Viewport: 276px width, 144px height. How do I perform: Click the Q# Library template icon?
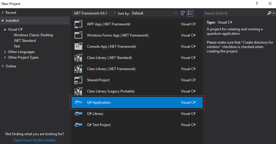pyautogui.click(x=78, y=114)
